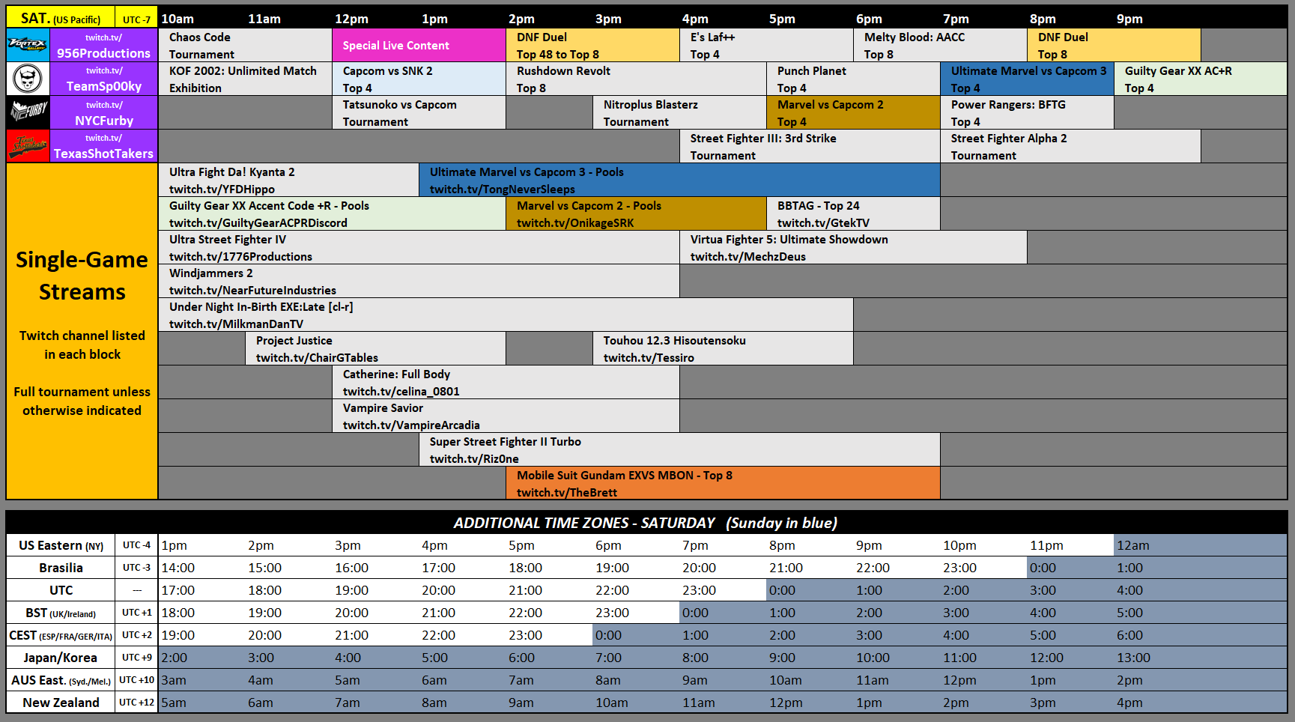Open twitch.tv/OnikageSRK Marvel vs Capcom 2 Pools

coord(636,213)
